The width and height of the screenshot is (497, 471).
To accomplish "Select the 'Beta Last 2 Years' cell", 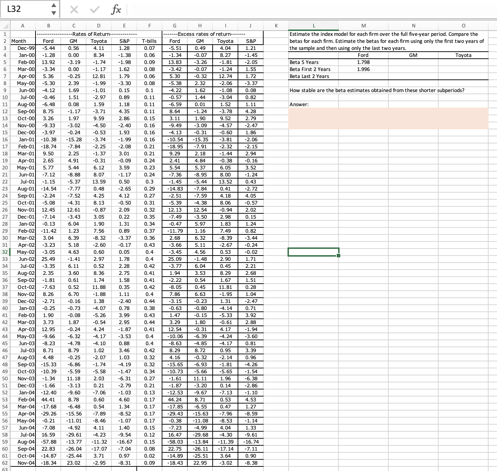I will pos(308,76).
